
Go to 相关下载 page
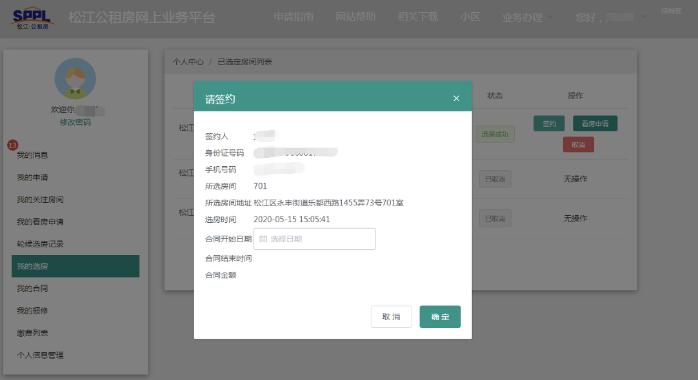(x=418, y=17)
